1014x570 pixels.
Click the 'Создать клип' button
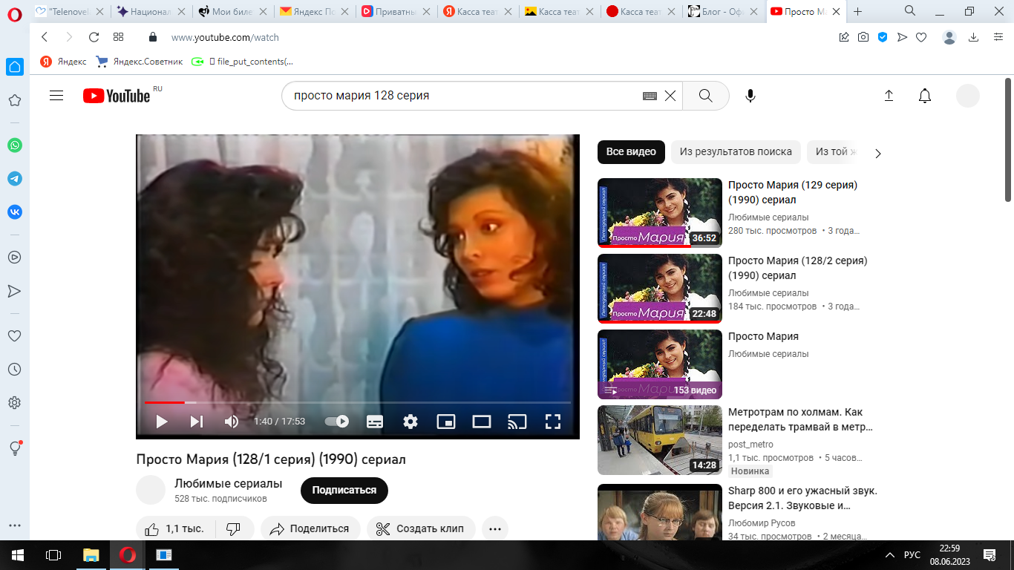click(x=420, y=529)
